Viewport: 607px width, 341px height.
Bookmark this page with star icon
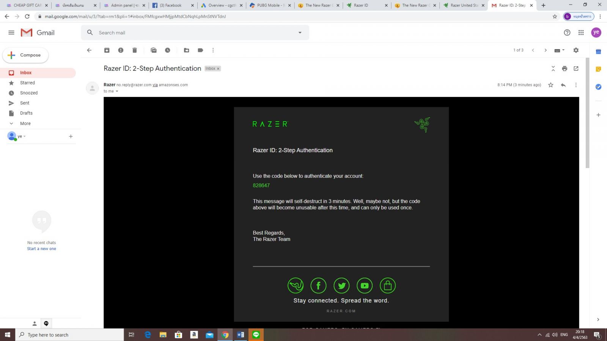[555, 16]
